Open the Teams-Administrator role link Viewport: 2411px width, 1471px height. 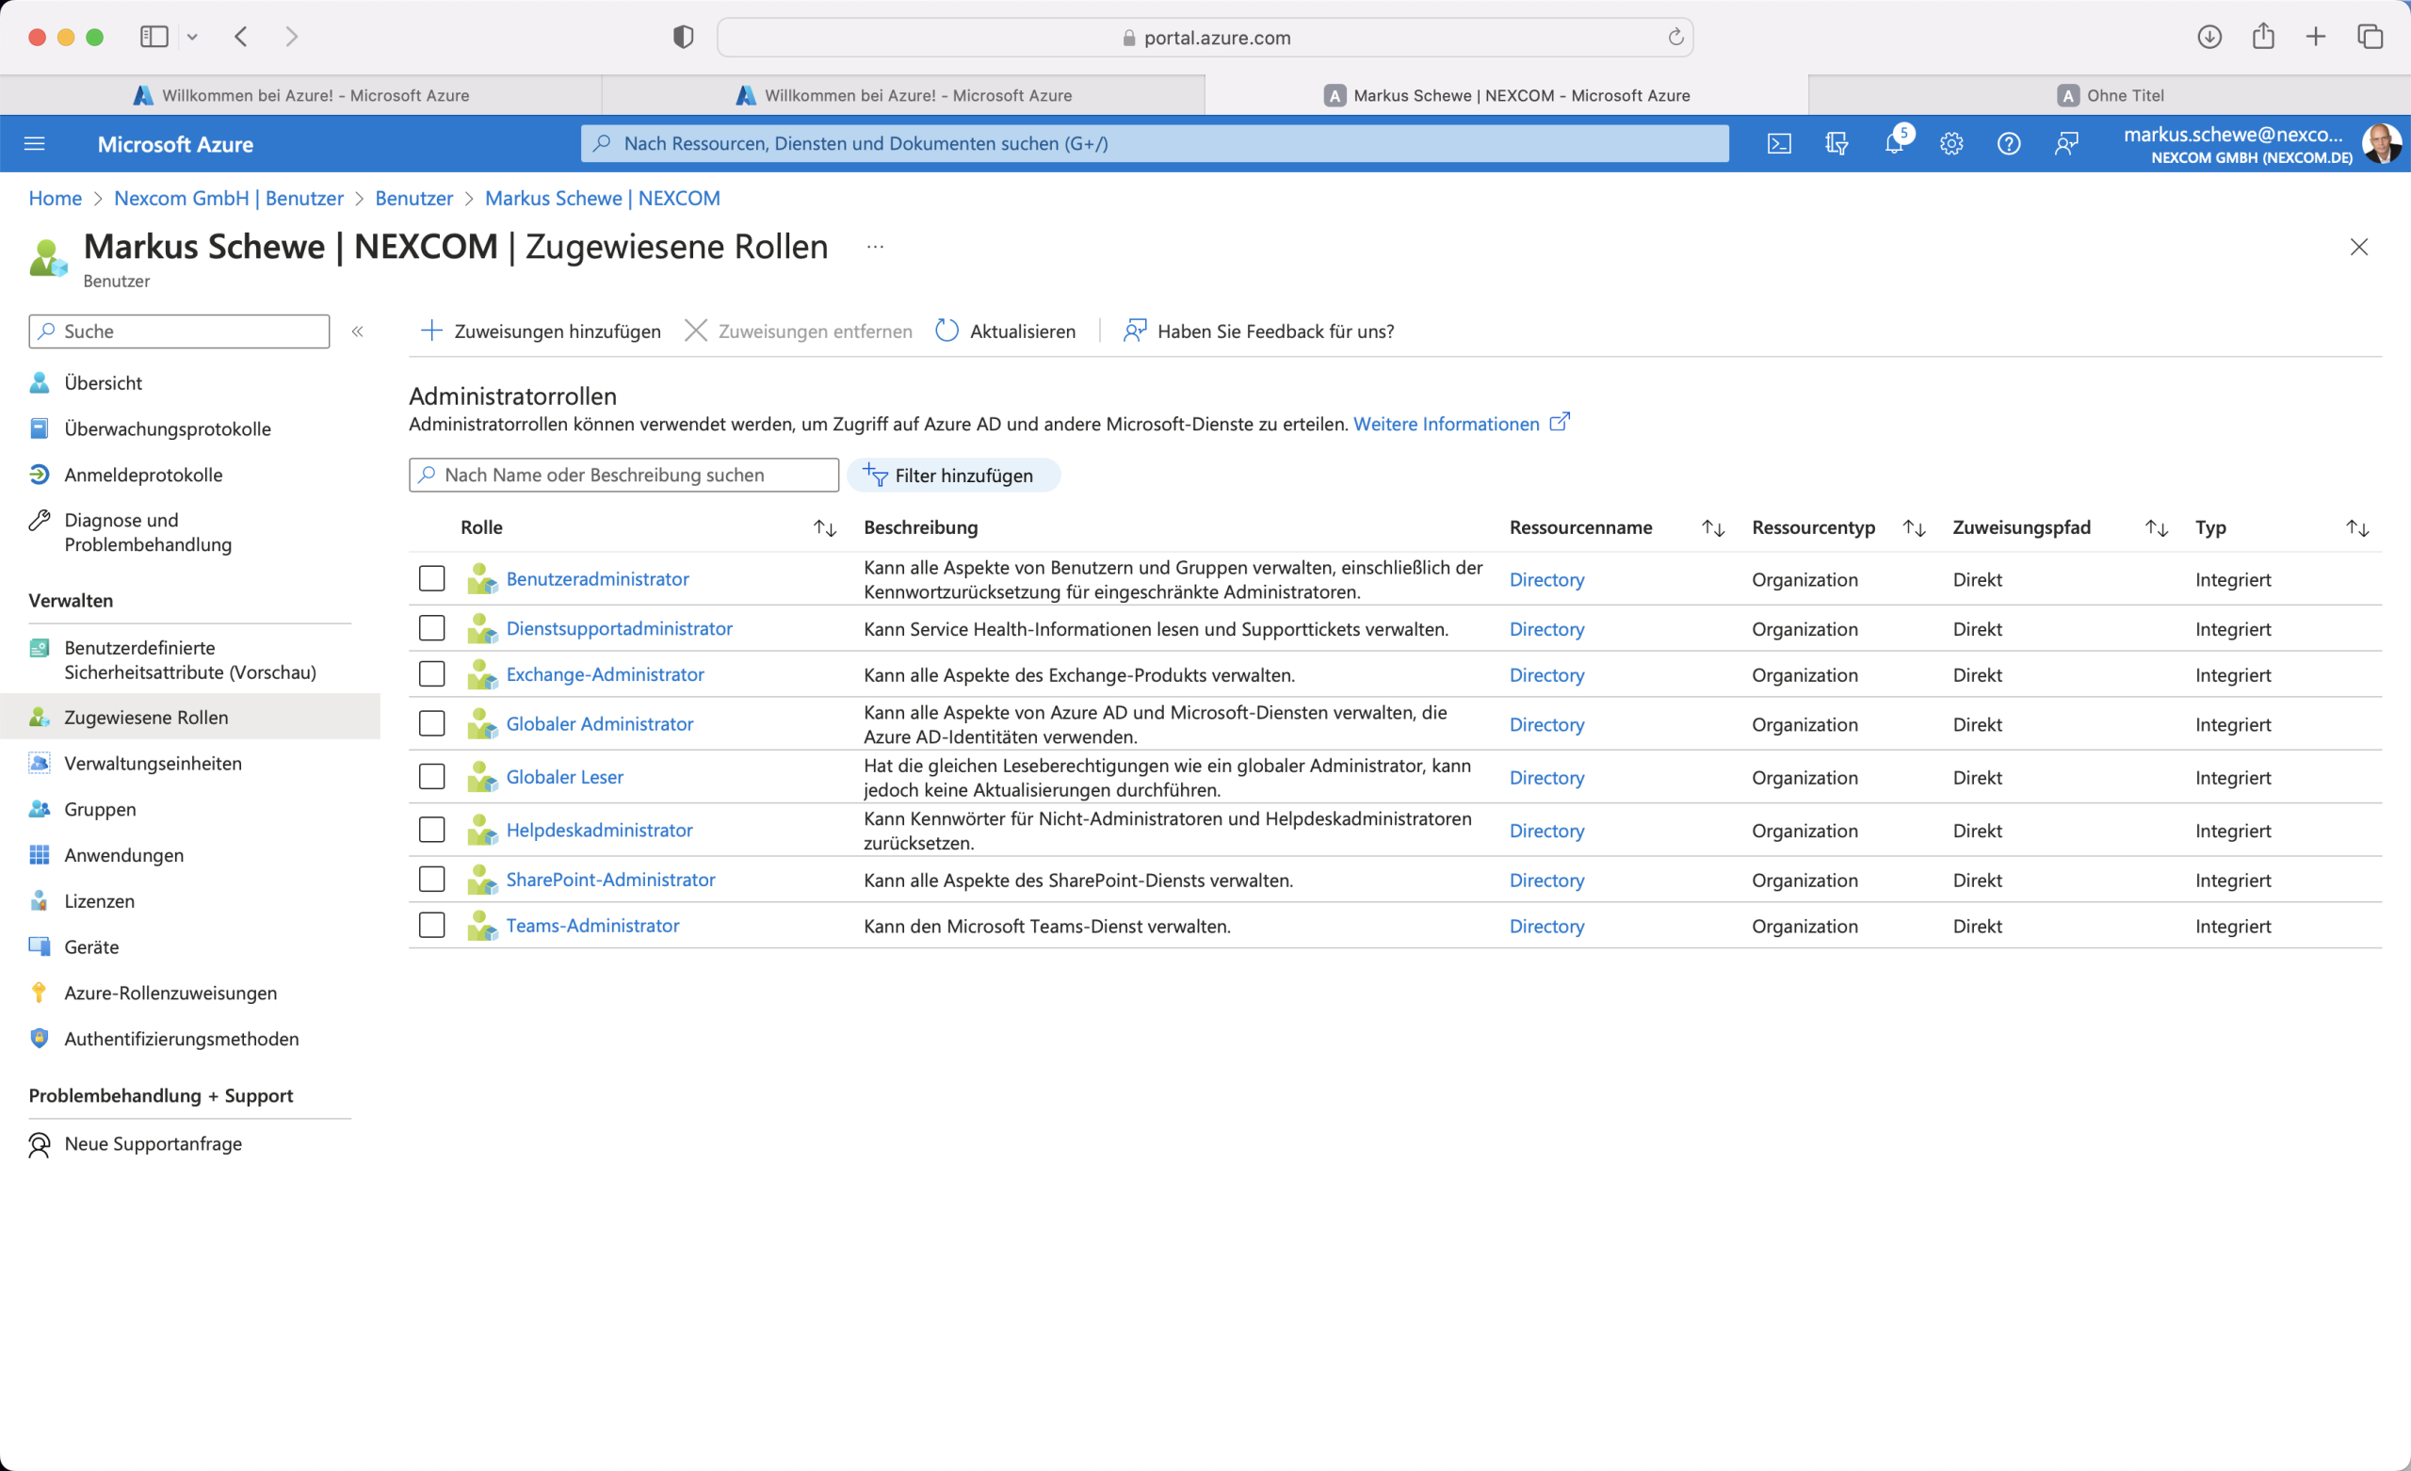point(593,926)
